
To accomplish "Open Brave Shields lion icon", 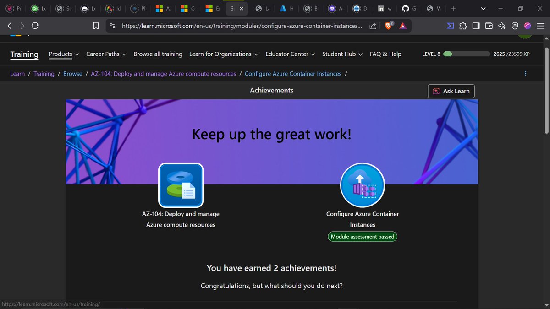I will pos(389,26).
